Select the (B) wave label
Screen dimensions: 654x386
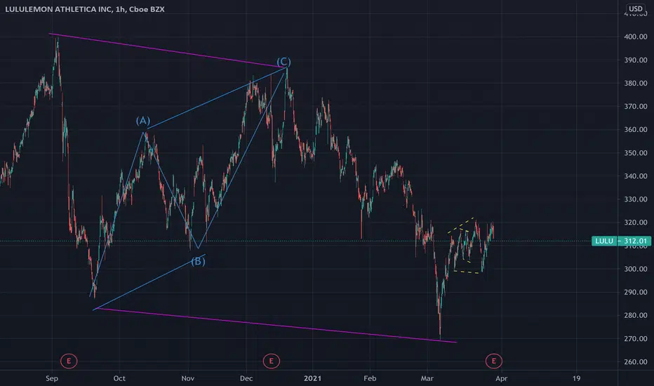(198, 261)
